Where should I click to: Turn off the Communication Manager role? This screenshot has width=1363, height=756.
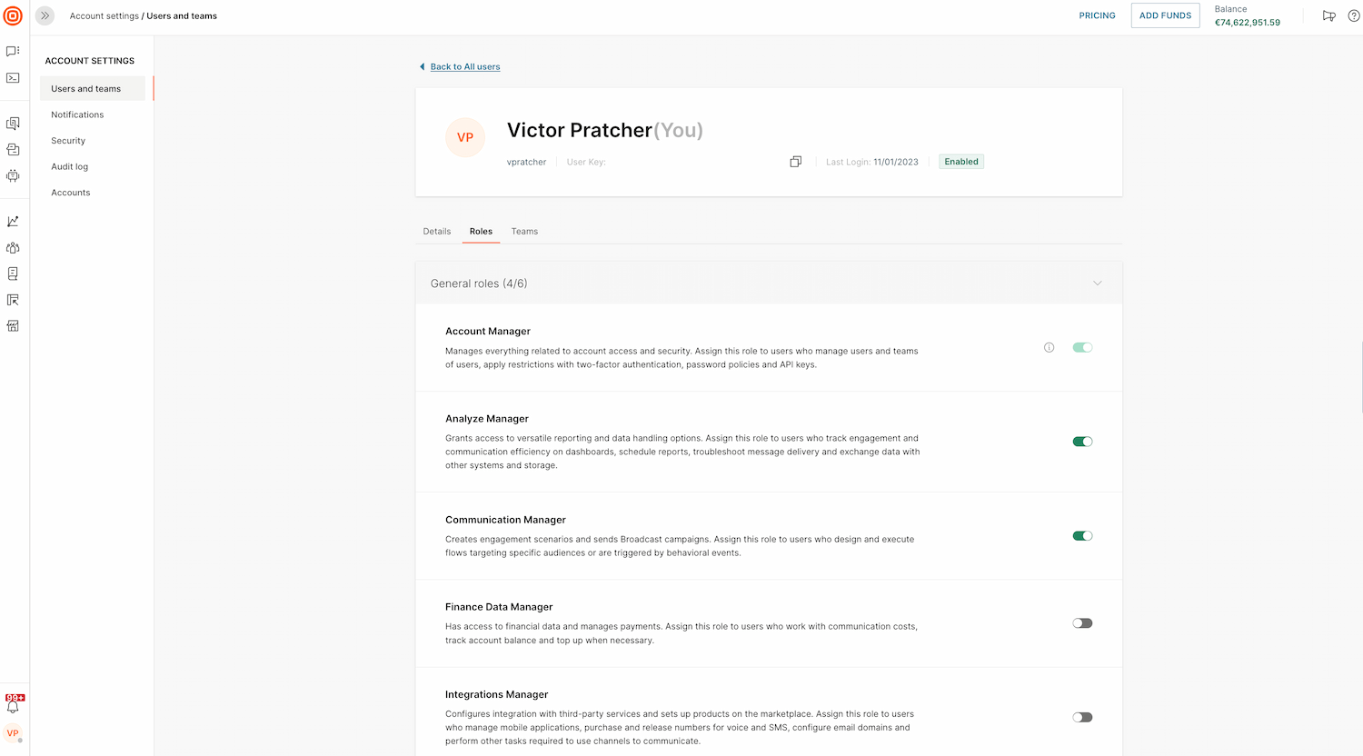coord(1082,536)
